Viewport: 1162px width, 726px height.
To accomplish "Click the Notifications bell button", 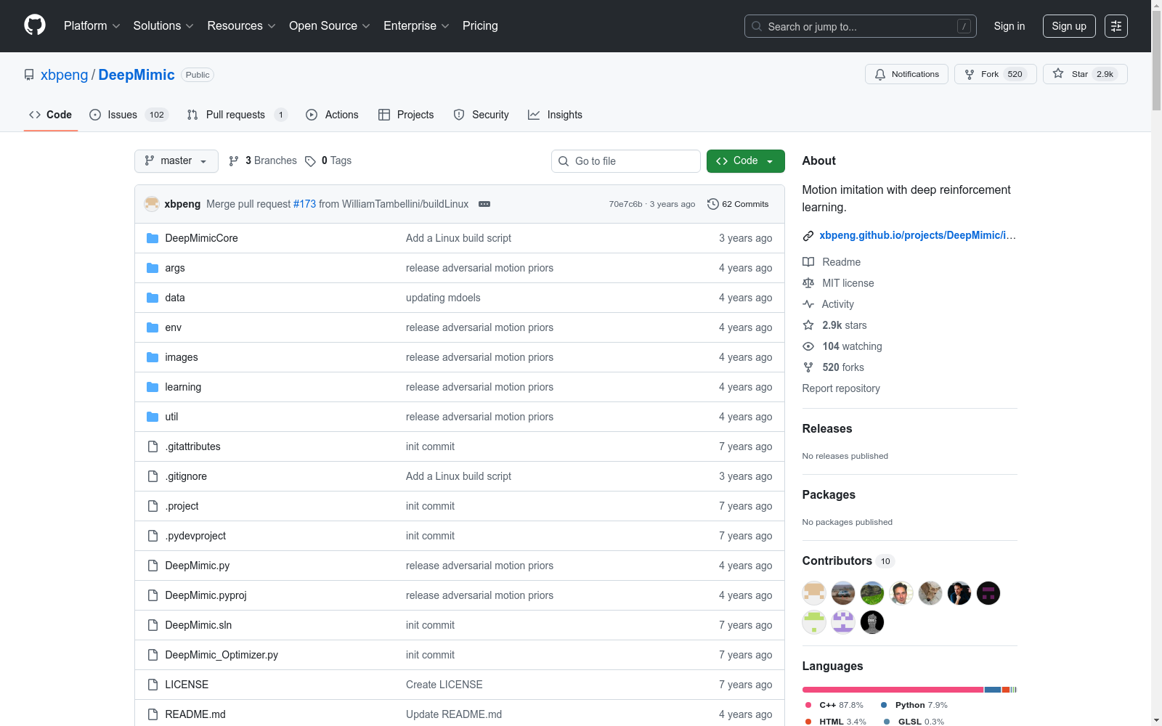I will (x=906, y=74).
